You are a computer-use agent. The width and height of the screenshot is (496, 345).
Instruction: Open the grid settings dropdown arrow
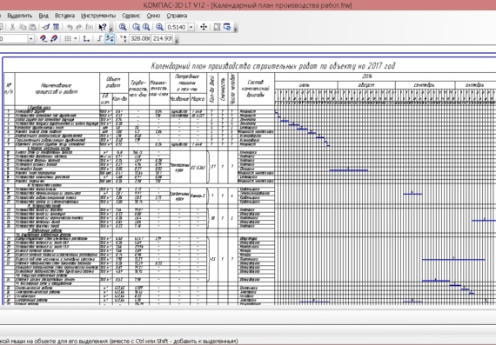tap(76, 39)
